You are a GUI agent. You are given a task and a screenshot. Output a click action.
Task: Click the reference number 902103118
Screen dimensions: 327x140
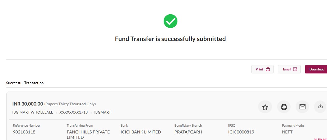coord(24,132)
